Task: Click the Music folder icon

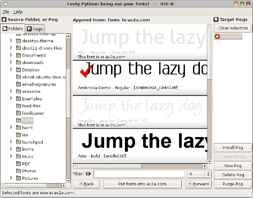Action: tap(18, 156)
